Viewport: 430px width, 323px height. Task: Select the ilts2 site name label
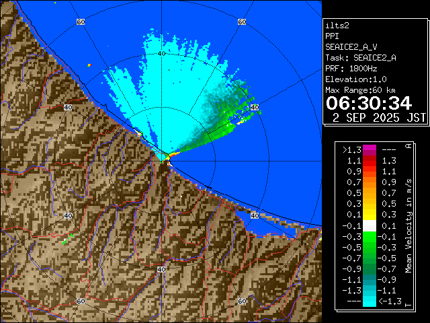tap(339, 25)
